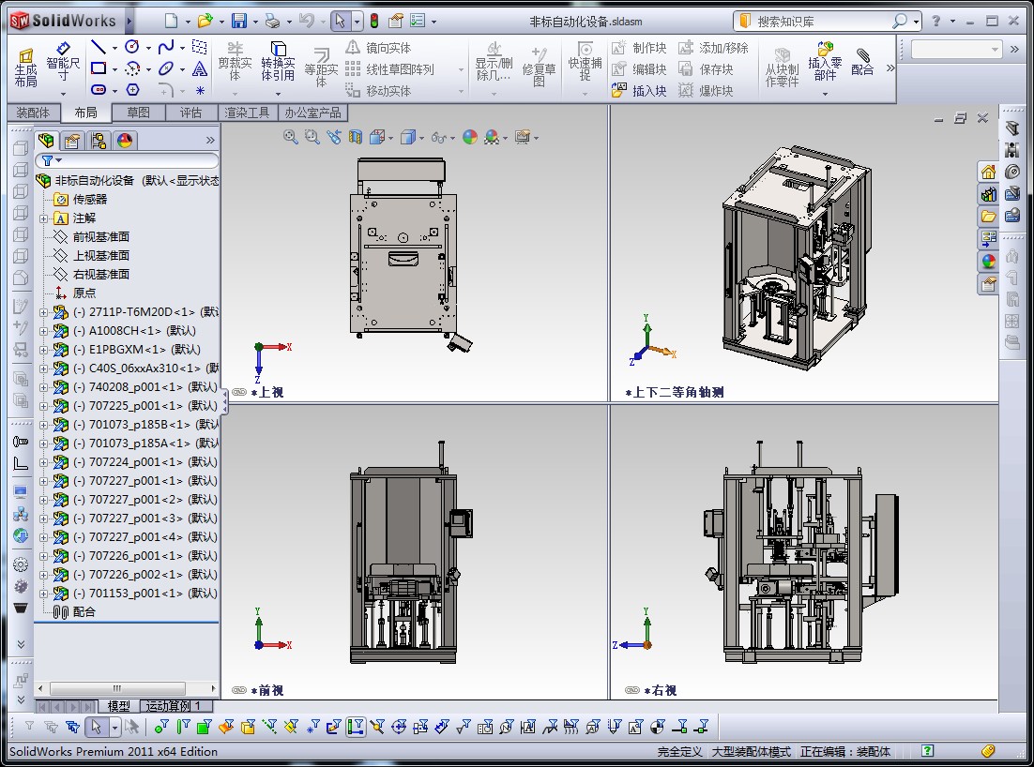This screenshot has height=767, width=1034.
Task: Open the SolidWorks Resources home task pane
Action: click(988, 172)
